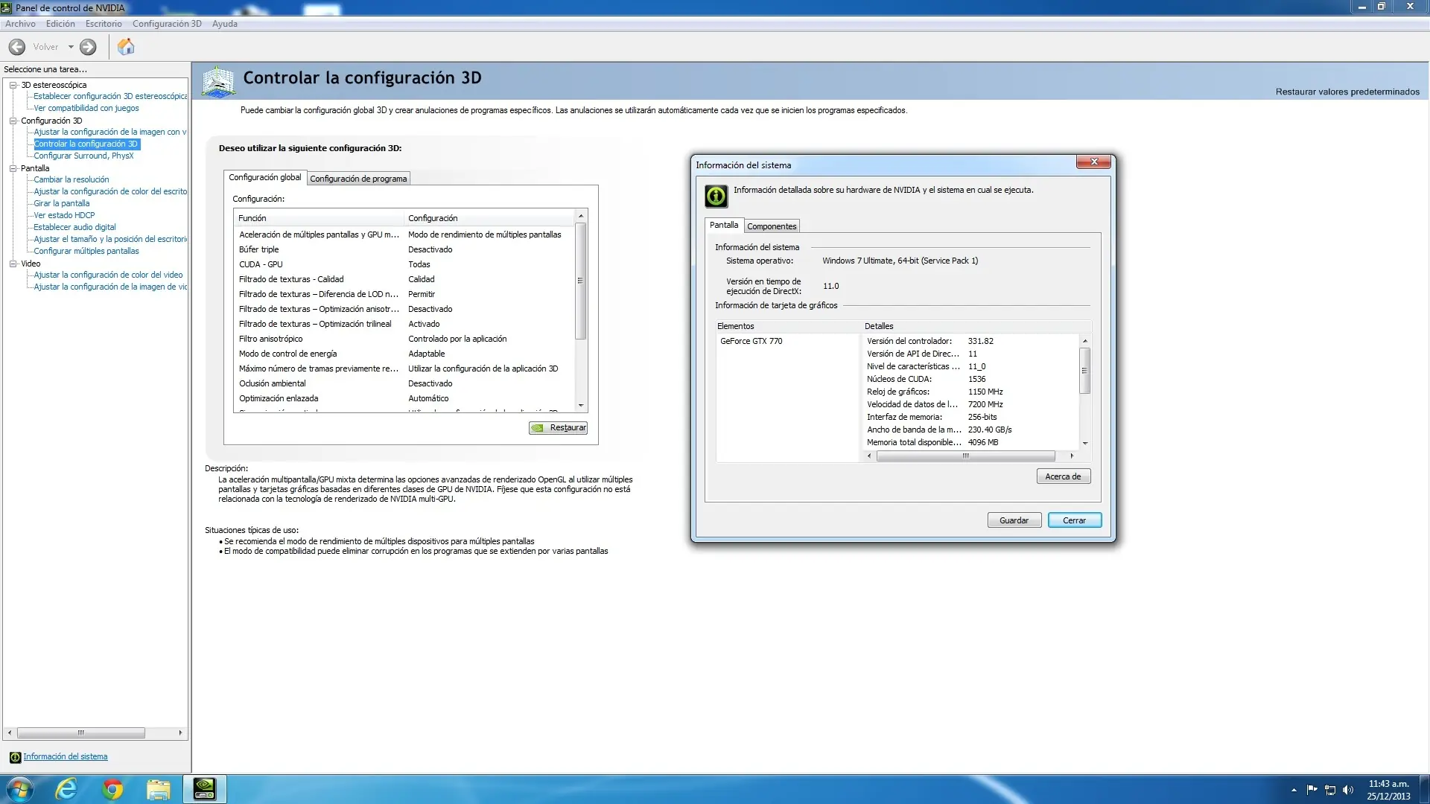This screenshot has width=1430, height=804.
Task: Click the Cerrar button
Action: pyautogui.click(x=1075, y=520)
